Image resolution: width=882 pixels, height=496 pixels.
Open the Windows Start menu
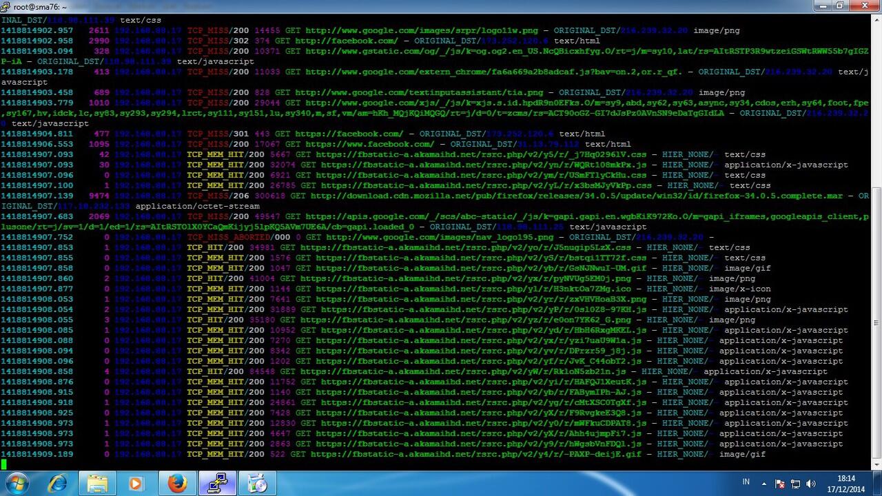15,484
